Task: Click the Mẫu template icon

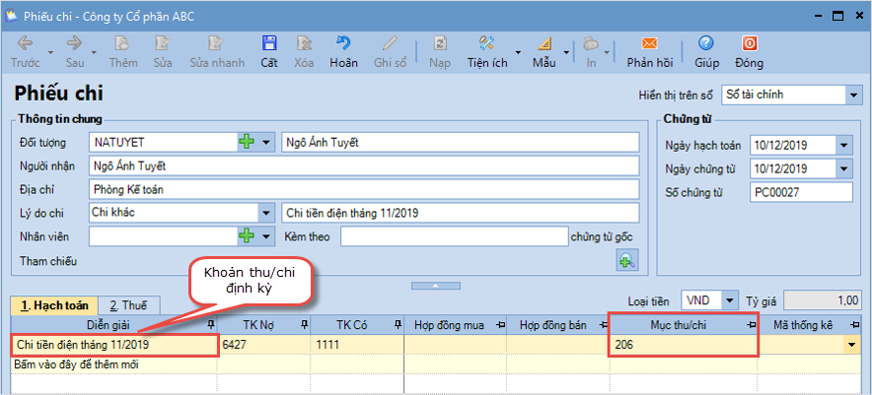Action: [x=544, y=44]
